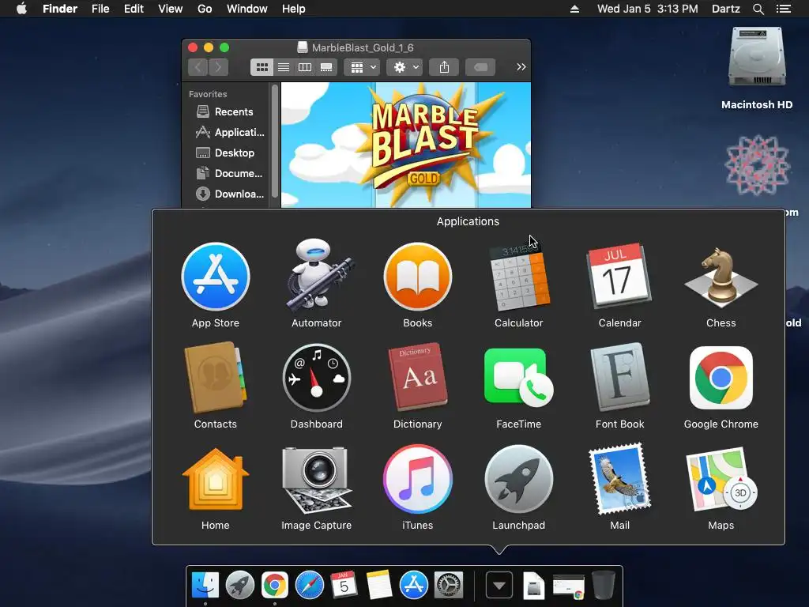Click the eject icon in the menu bar
This screenshot has height=607, width=809.
(575, 9)
